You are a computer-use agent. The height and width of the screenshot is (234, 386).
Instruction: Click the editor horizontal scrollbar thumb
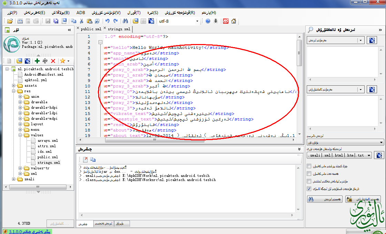click(x=155, y=140)
